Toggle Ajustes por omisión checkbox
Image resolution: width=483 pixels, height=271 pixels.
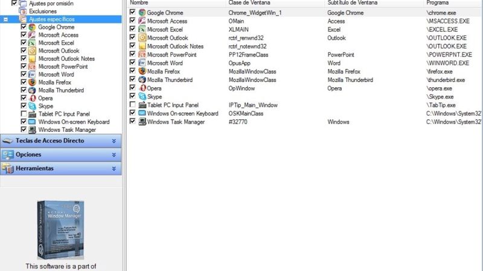[x=14, y=3]
